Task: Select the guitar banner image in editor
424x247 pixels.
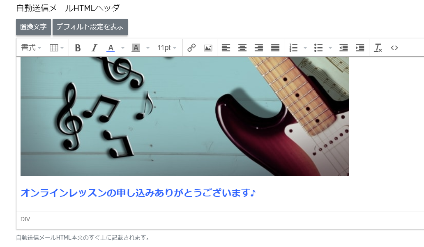Action: click(x=185, y=116)
